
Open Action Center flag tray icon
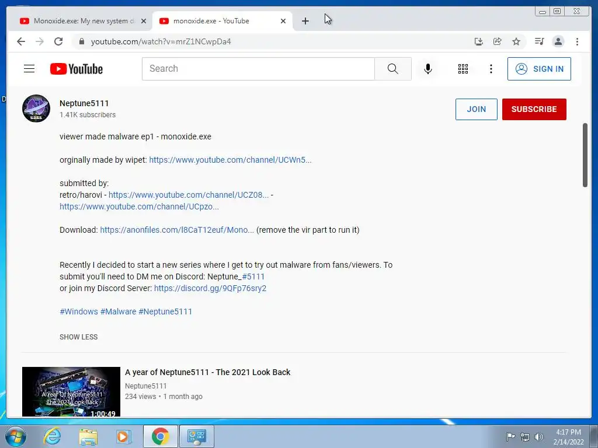pyautogui.click(x=510, y=436)
